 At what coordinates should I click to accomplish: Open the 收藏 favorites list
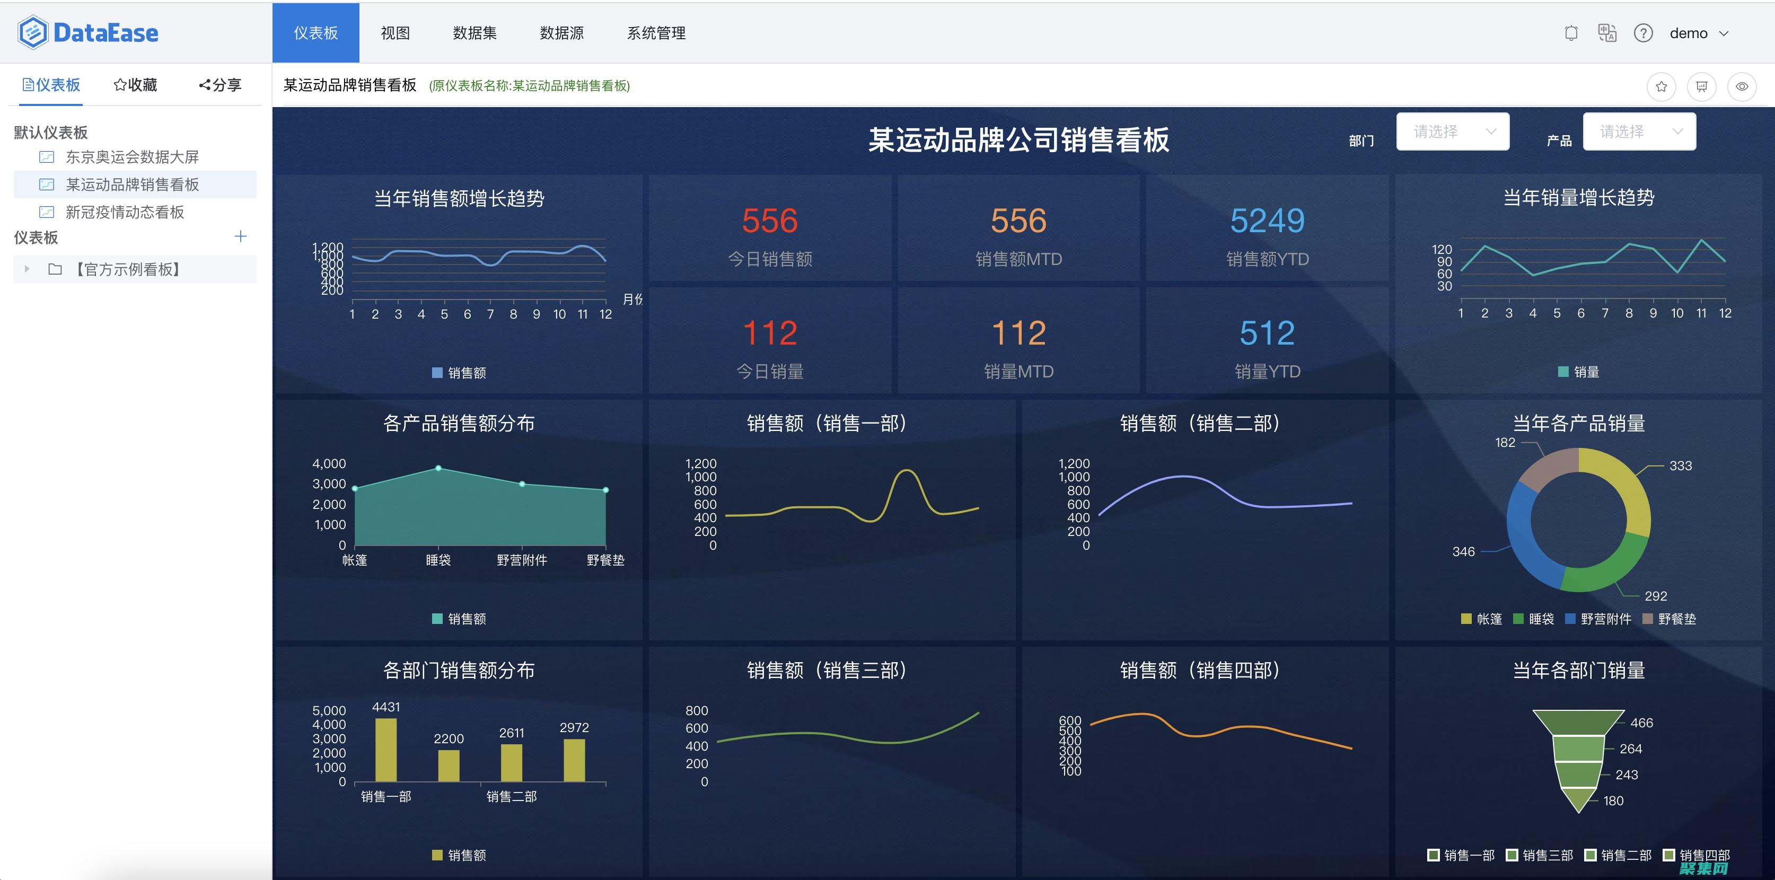135,85
